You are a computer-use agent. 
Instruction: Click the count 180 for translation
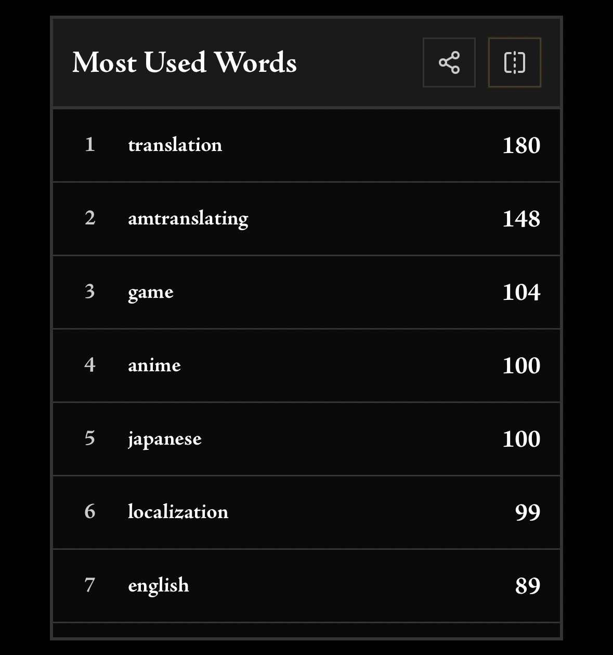pyautogui.click(x=521, y=145)
